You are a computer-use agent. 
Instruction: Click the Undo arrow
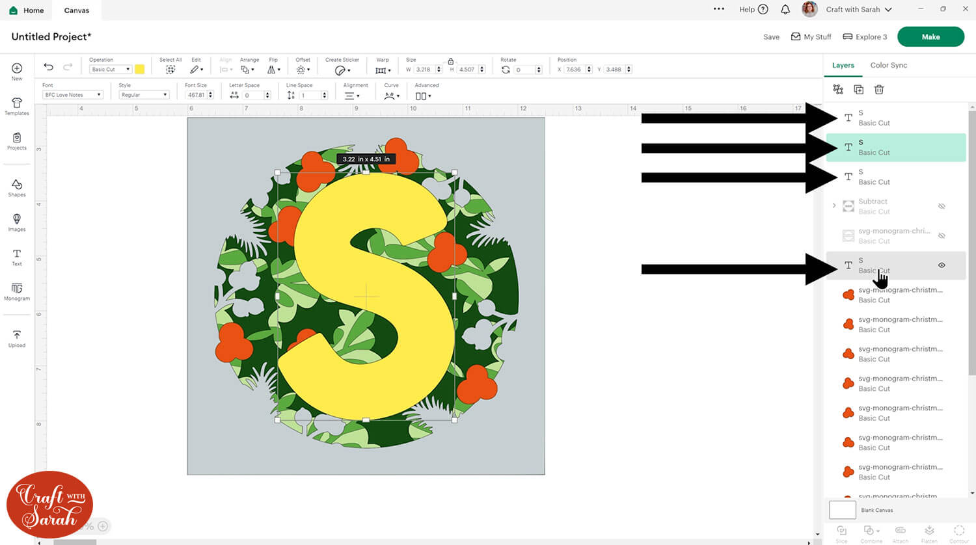49,67
